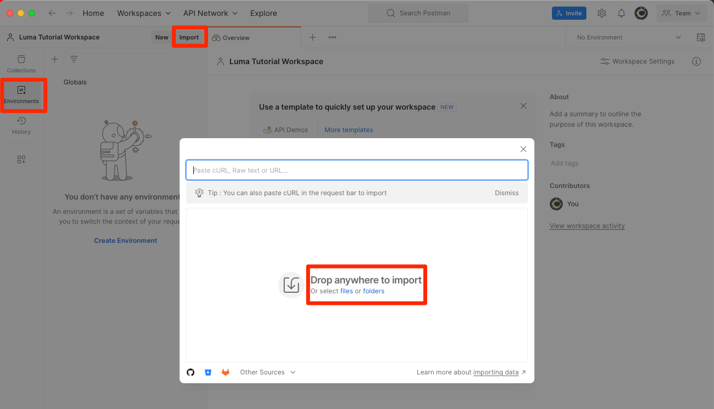Open the user avatar menu
The width and height of the screenshot is (714, 409).
tap(641, 13)
